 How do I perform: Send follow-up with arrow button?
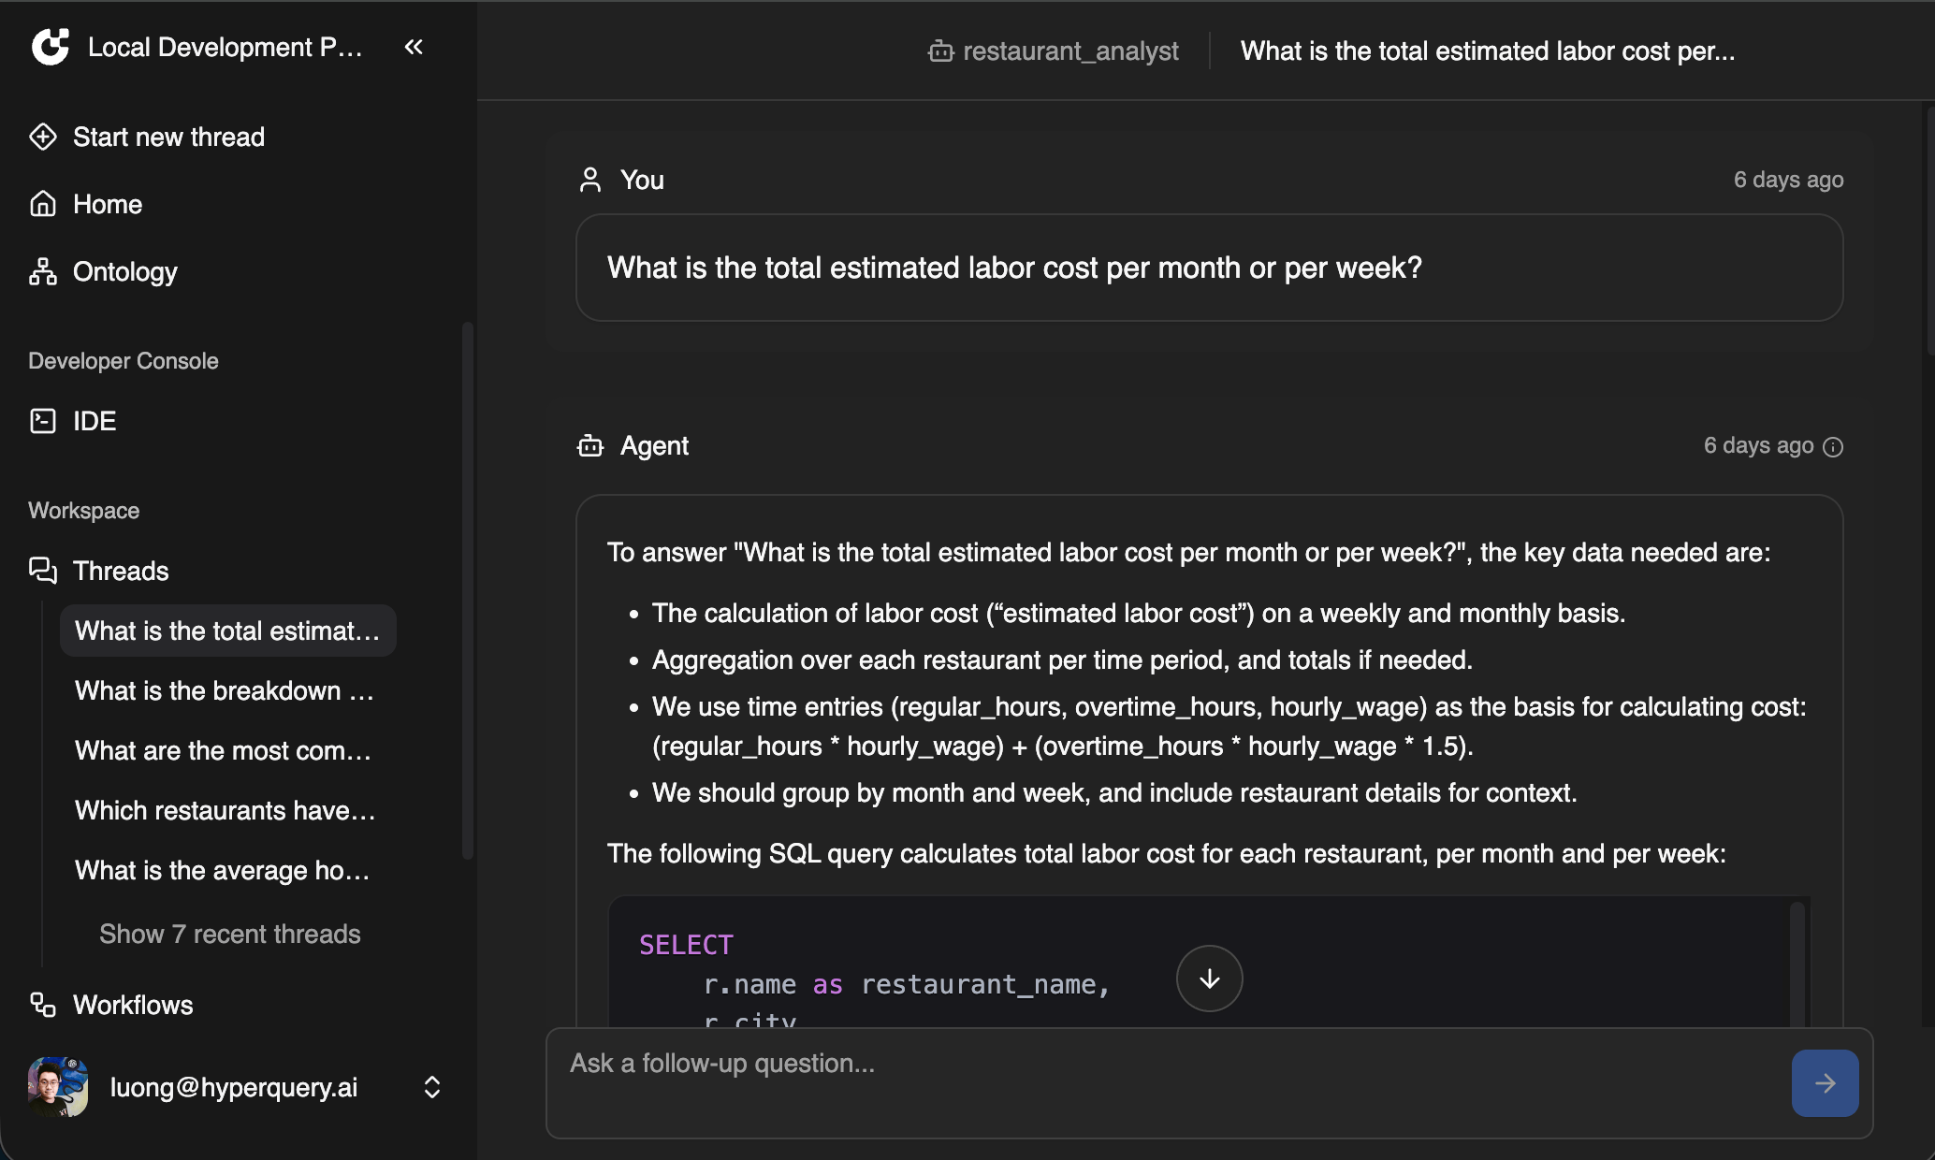1825,1083
